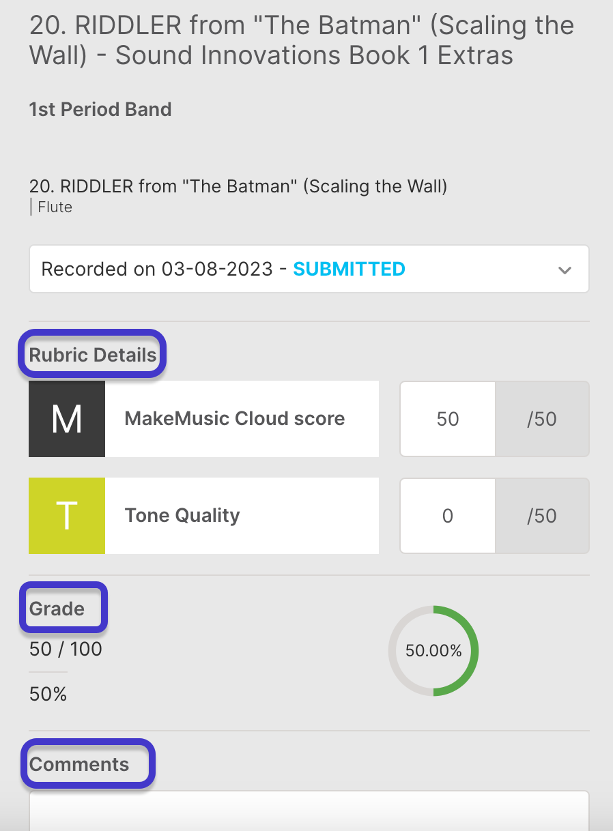This screenshot has width=613, height=831.
Task: Open the recording submissions dropdown
Action: [x=565, y=269]
